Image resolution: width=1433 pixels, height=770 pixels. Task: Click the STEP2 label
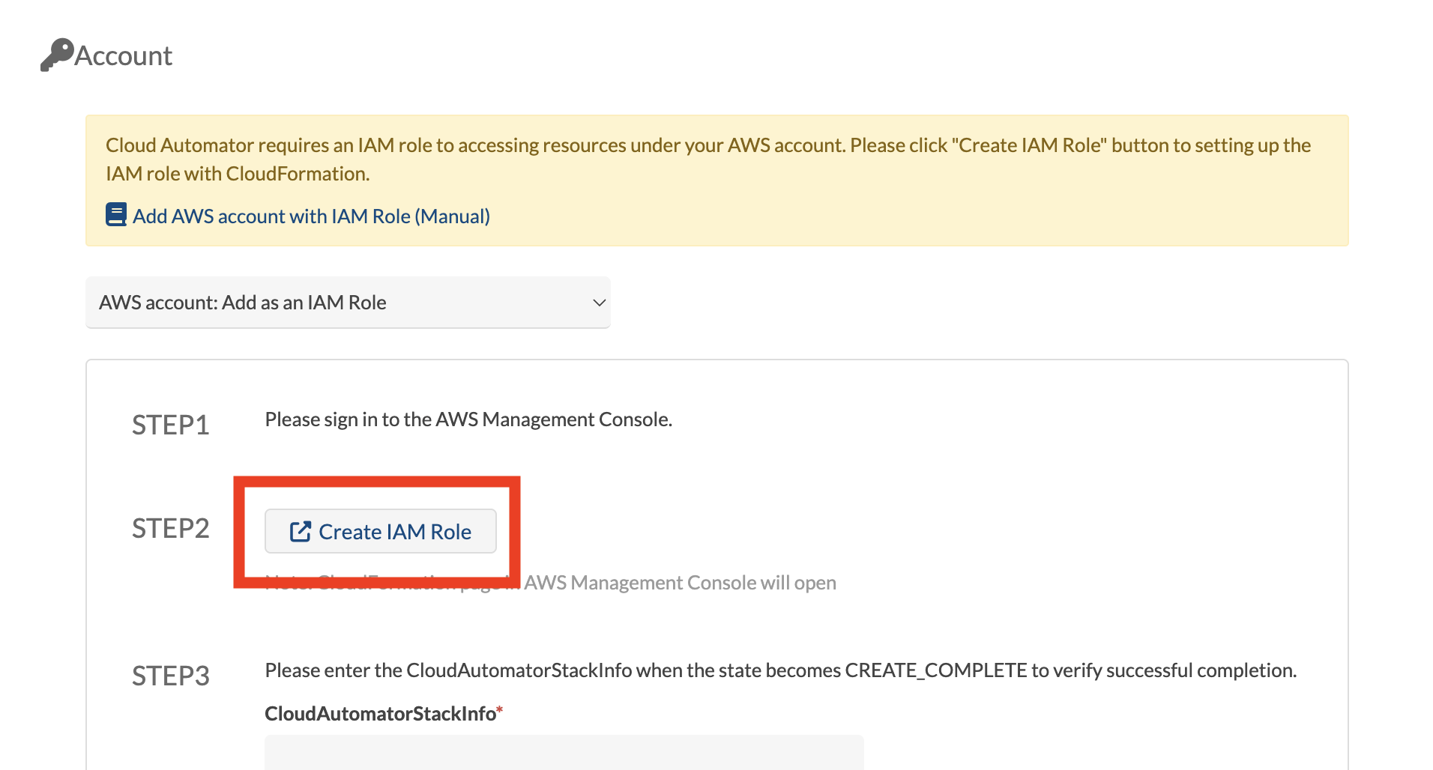171,528
